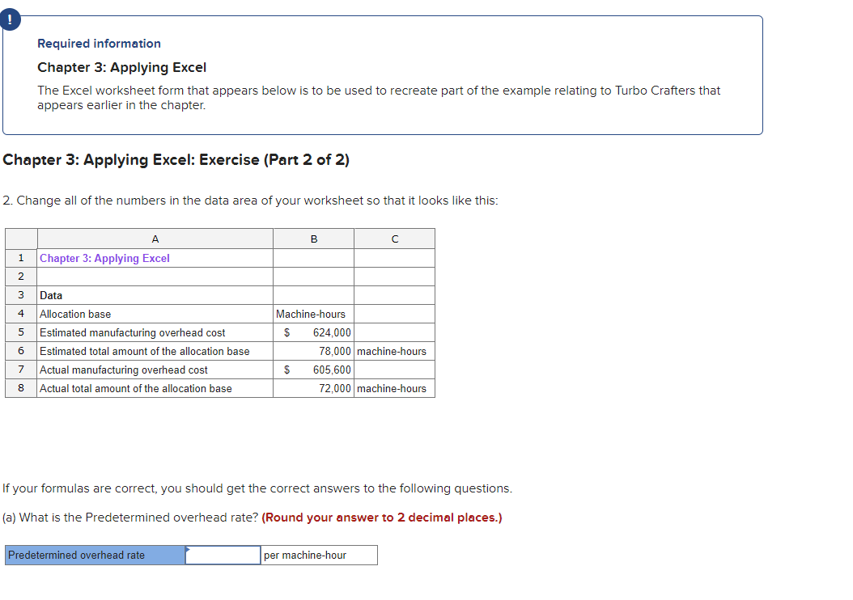Screen dimensions: 853x600
Task: Select column header A
Action: [155, 239]
